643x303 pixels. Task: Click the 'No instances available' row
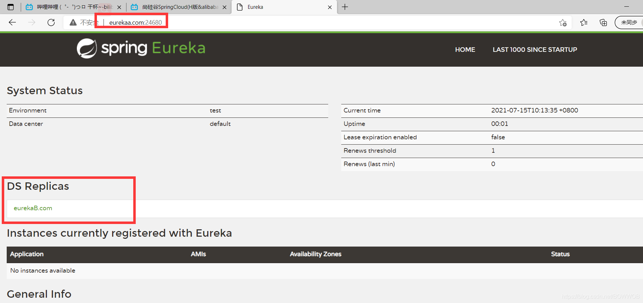[x=325, y=271]
